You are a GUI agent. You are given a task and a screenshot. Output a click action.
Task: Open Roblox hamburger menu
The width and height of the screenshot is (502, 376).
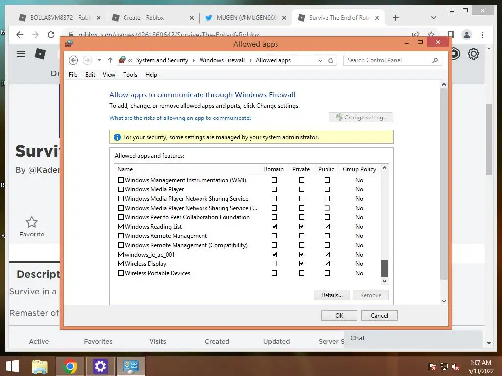[21, 54]
